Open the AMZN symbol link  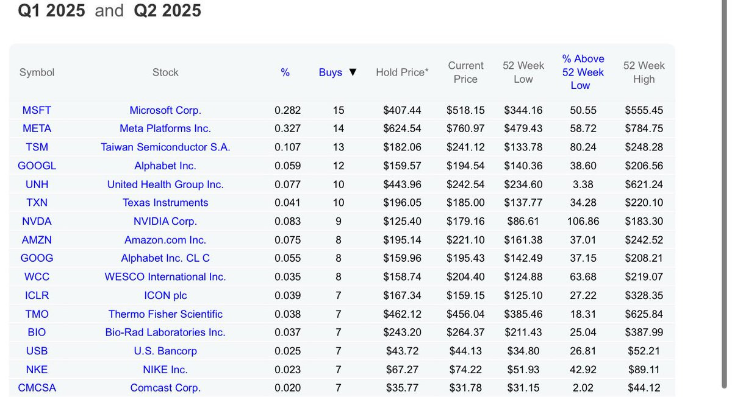point(37,240)
